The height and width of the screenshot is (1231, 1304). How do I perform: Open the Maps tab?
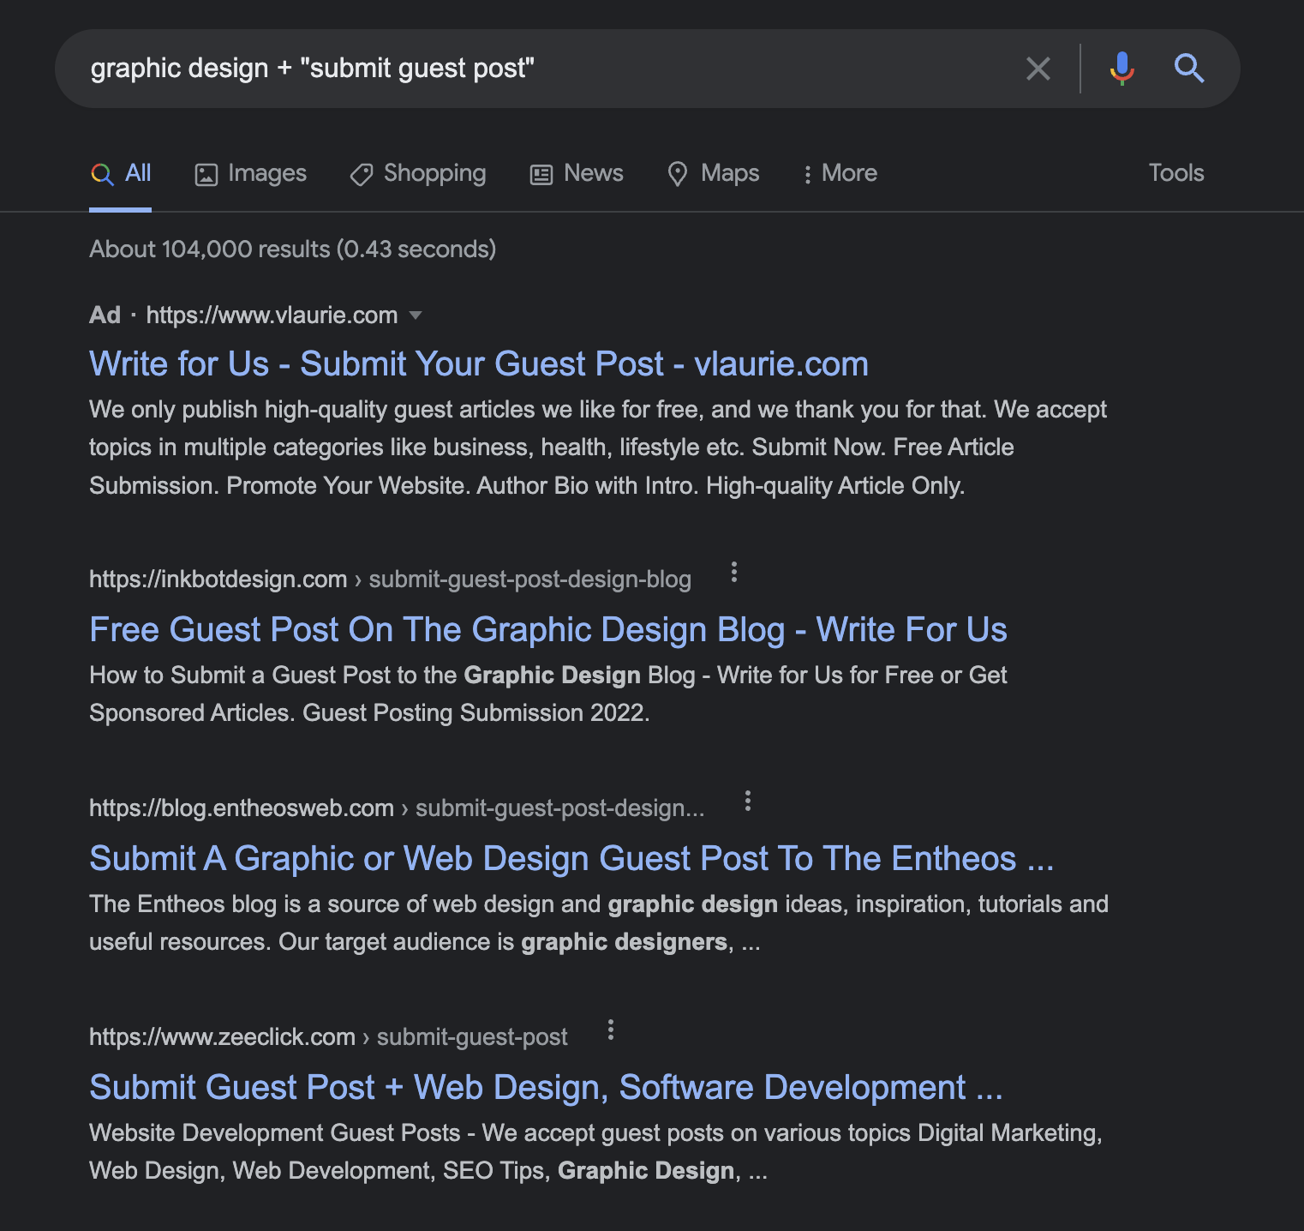coord(714,173)
